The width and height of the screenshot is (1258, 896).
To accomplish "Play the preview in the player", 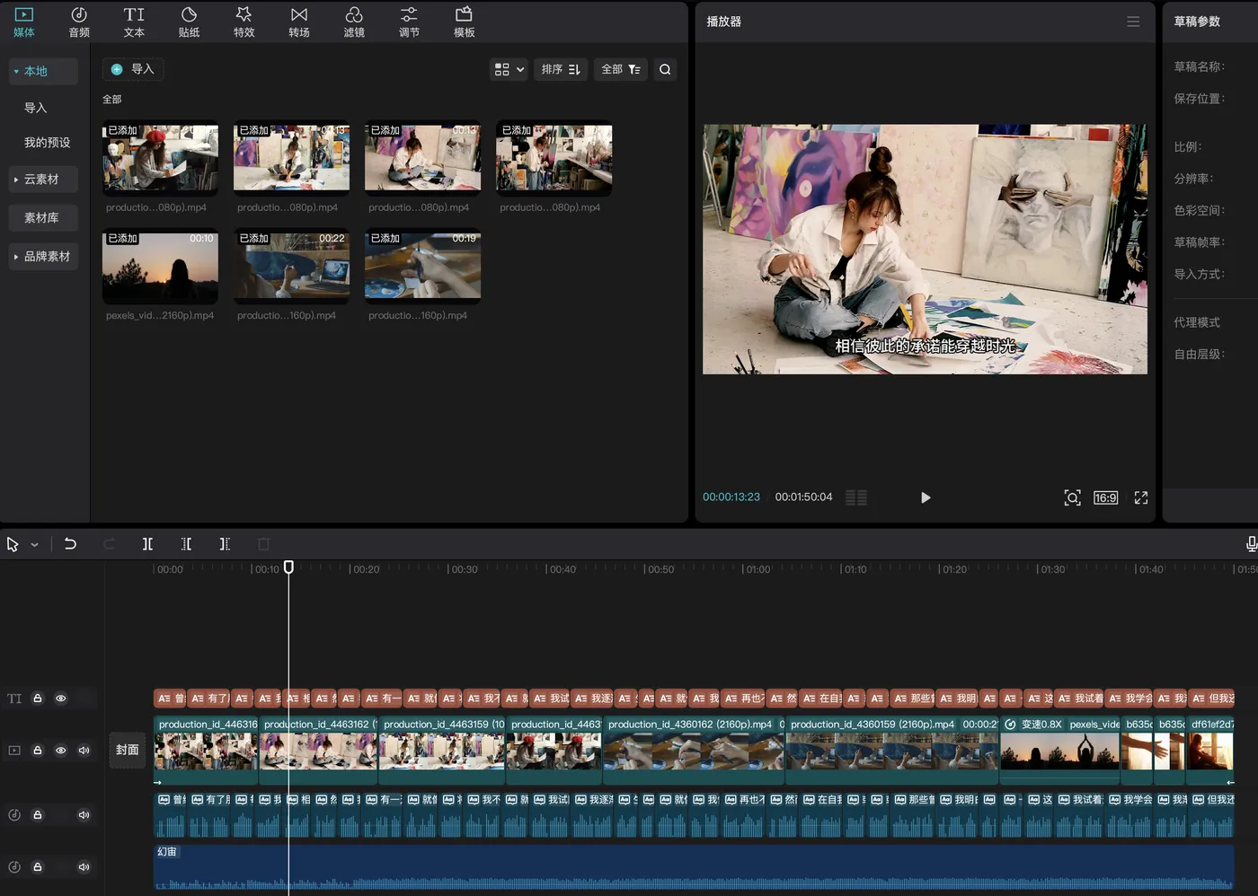I will coord(926,497).
